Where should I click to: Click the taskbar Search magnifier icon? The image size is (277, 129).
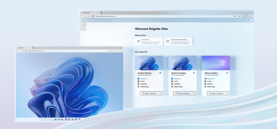coord(59,119)
